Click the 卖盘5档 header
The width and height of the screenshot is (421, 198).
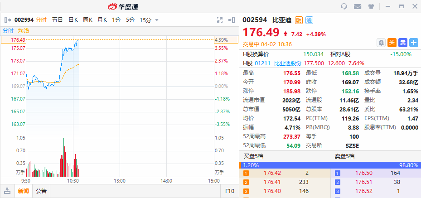[x=344, y=156]
